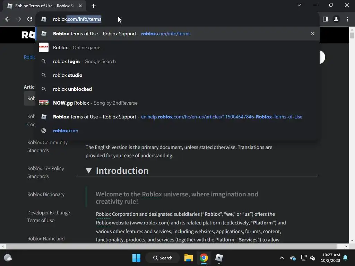
Task: Click the horizontal page scrollbar
Action: coord(171,246)
